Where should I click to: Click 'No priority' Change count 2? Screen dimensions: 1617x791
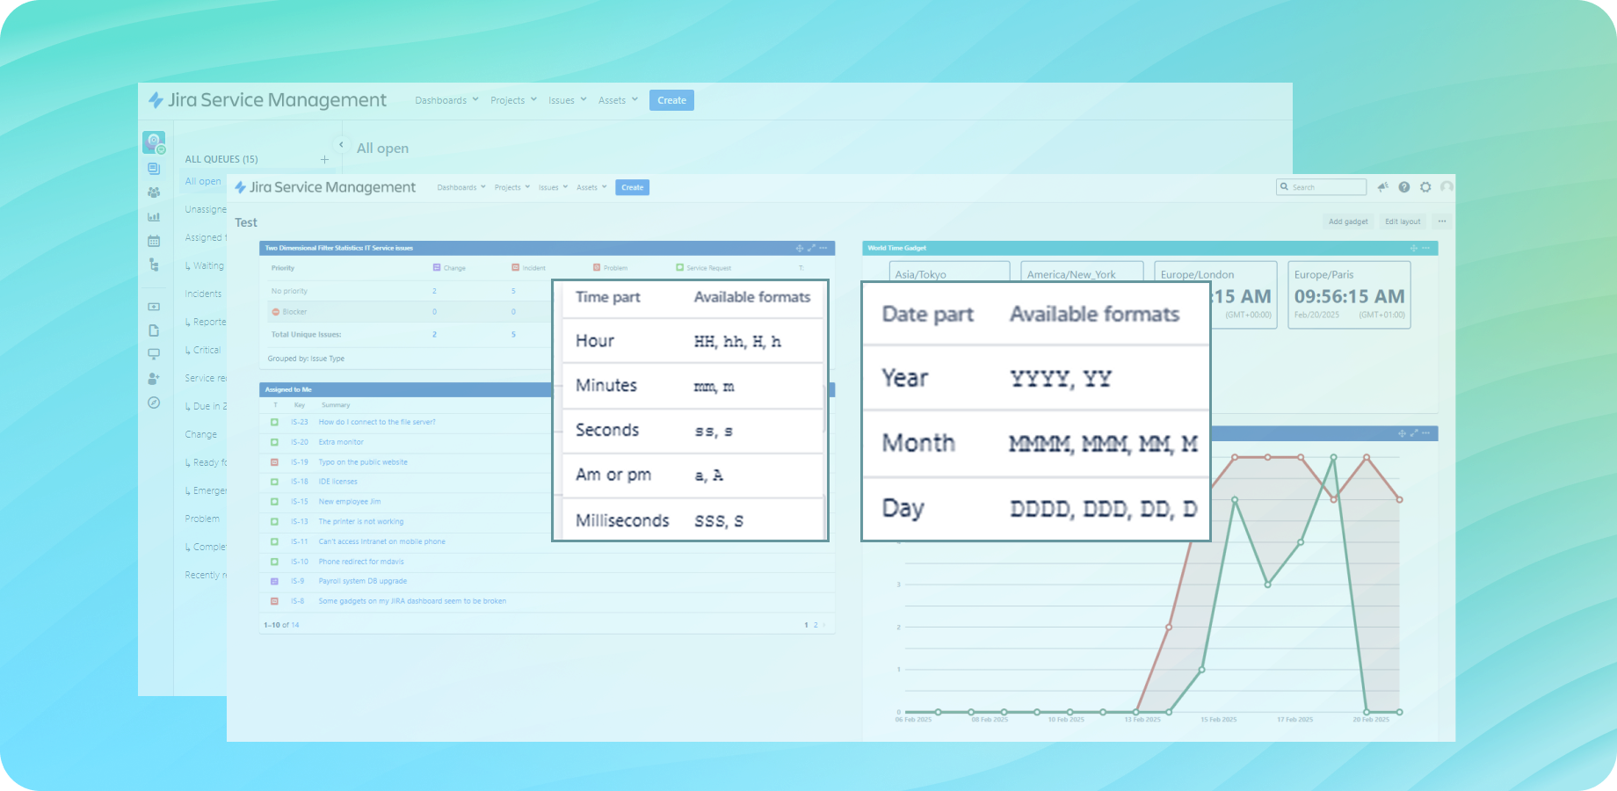click(434, 291)
